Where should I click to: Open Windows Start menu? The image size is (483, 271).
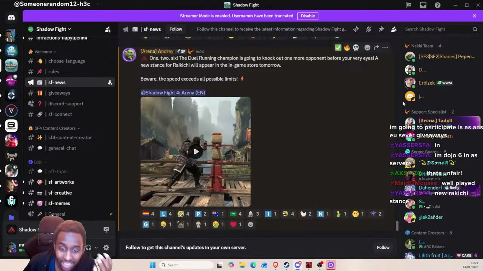pos(152,265)
